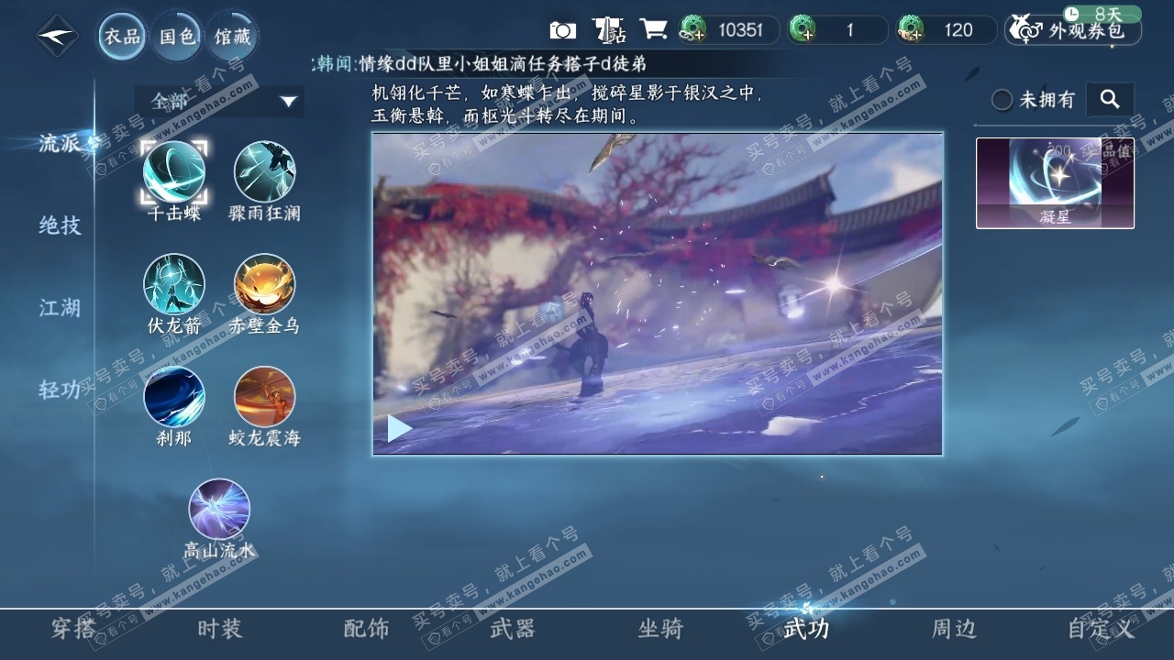1174x660 pixels.
Task: Select the 刹那 skill icon
Action: (174, 397)
